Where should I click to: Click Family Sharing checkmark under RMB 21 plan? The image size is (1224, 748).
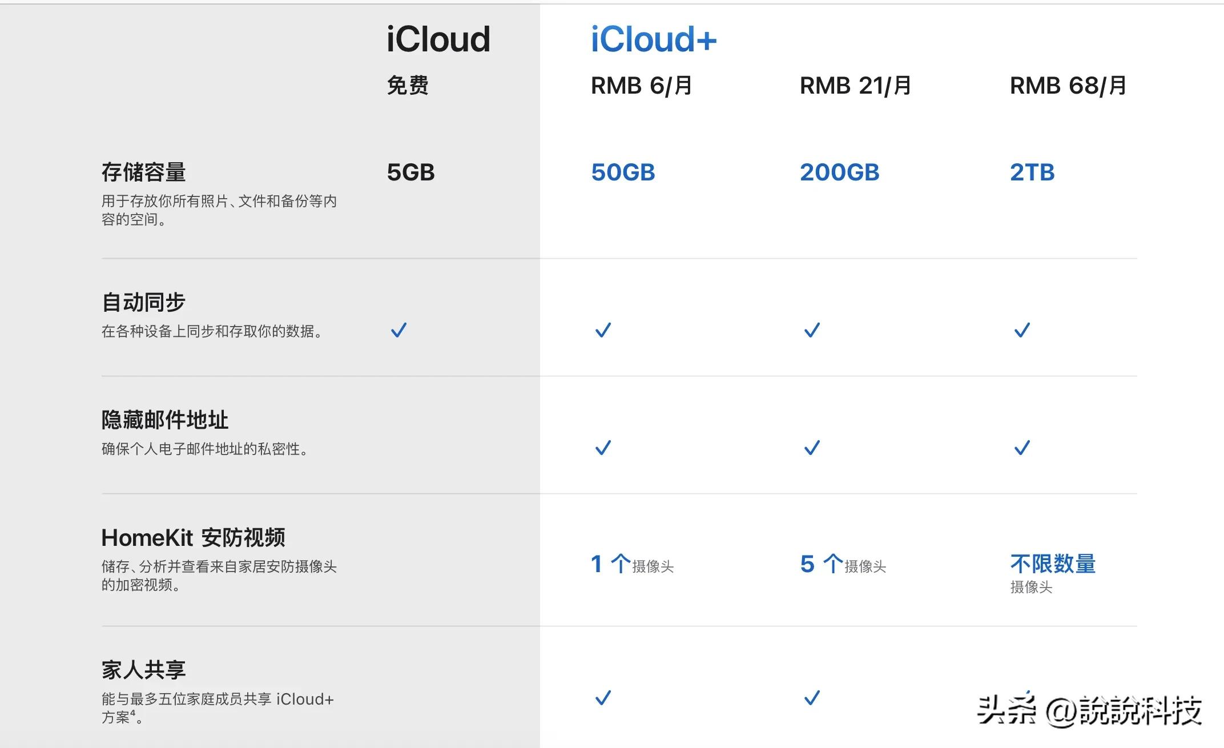tap(812, 698)
